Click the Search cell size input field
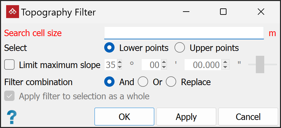 pos(184,33)
